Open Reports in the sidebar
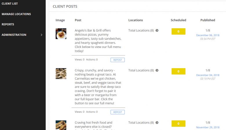Screen dimensions: 226x130 point(8,25)
